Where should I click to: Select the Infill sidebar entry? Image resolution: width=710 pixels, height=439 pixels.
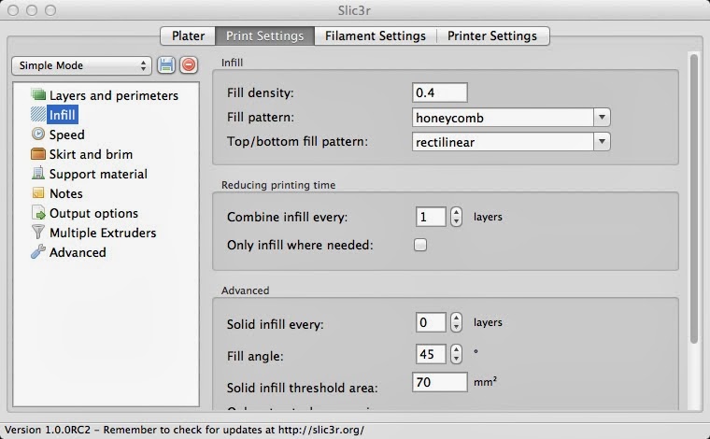point(63,115)
